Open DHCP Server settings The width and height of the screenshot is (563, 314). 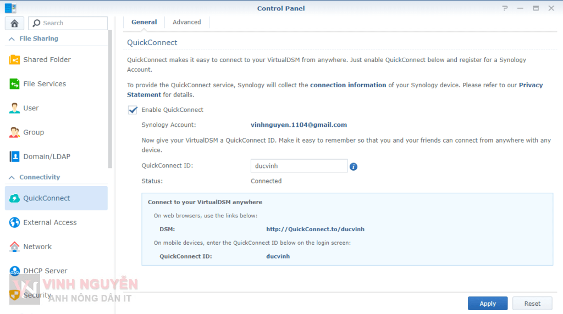(45, 271)
